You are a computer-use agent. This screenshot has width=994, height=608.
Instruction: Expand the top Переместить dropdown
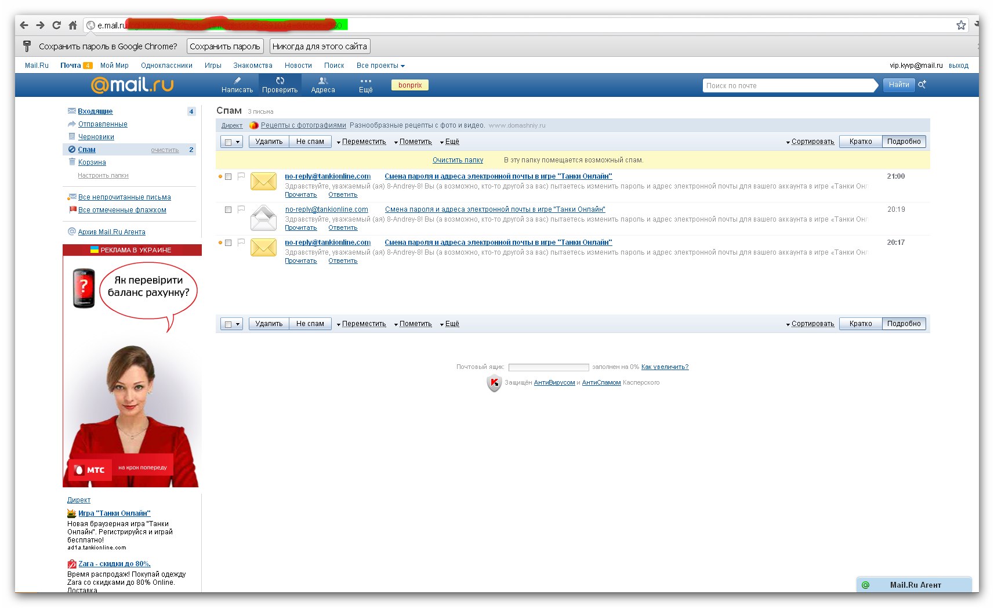click(361, 142)
